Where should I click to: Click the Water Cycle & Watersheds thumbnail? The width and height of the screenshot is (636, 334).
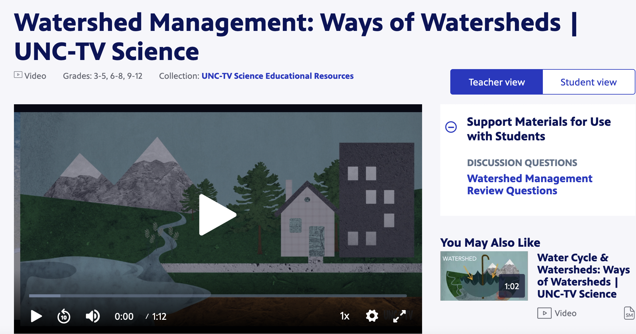tap(484, 276)
